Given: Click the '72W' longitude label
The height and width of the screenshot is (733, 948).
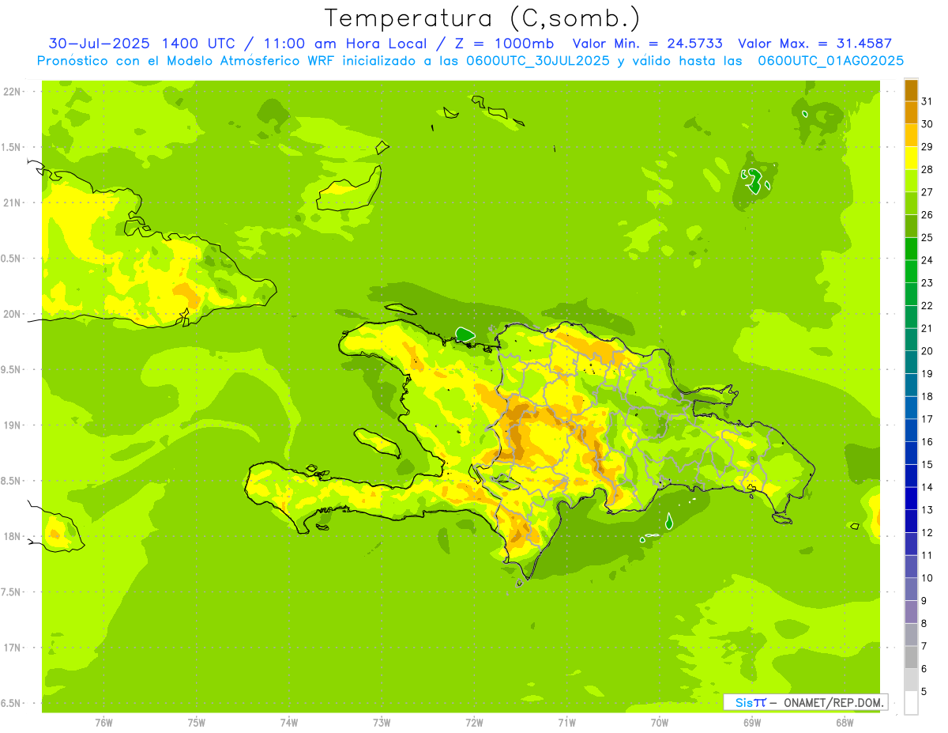Looking at the screenshot, I should click(x=474, y=723).
